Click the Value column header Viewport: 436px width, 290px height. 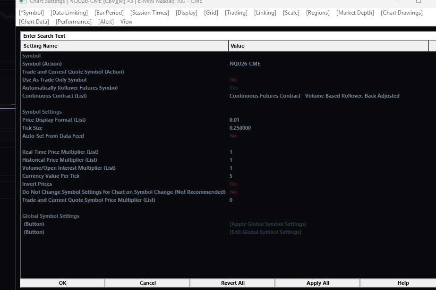pos(328,46)
